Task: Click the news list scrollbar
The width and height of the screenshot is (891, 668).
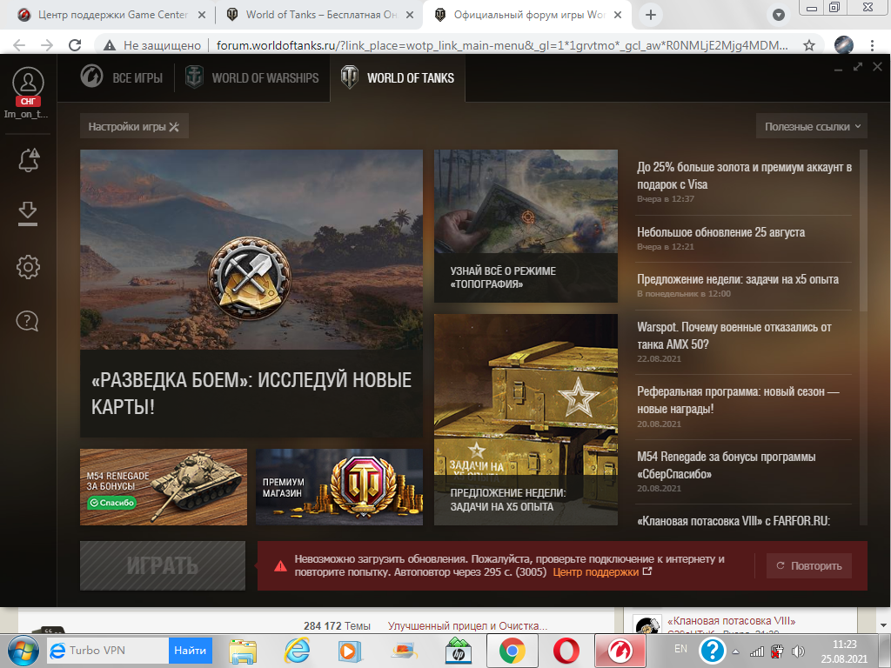Action: click(864, 230)
